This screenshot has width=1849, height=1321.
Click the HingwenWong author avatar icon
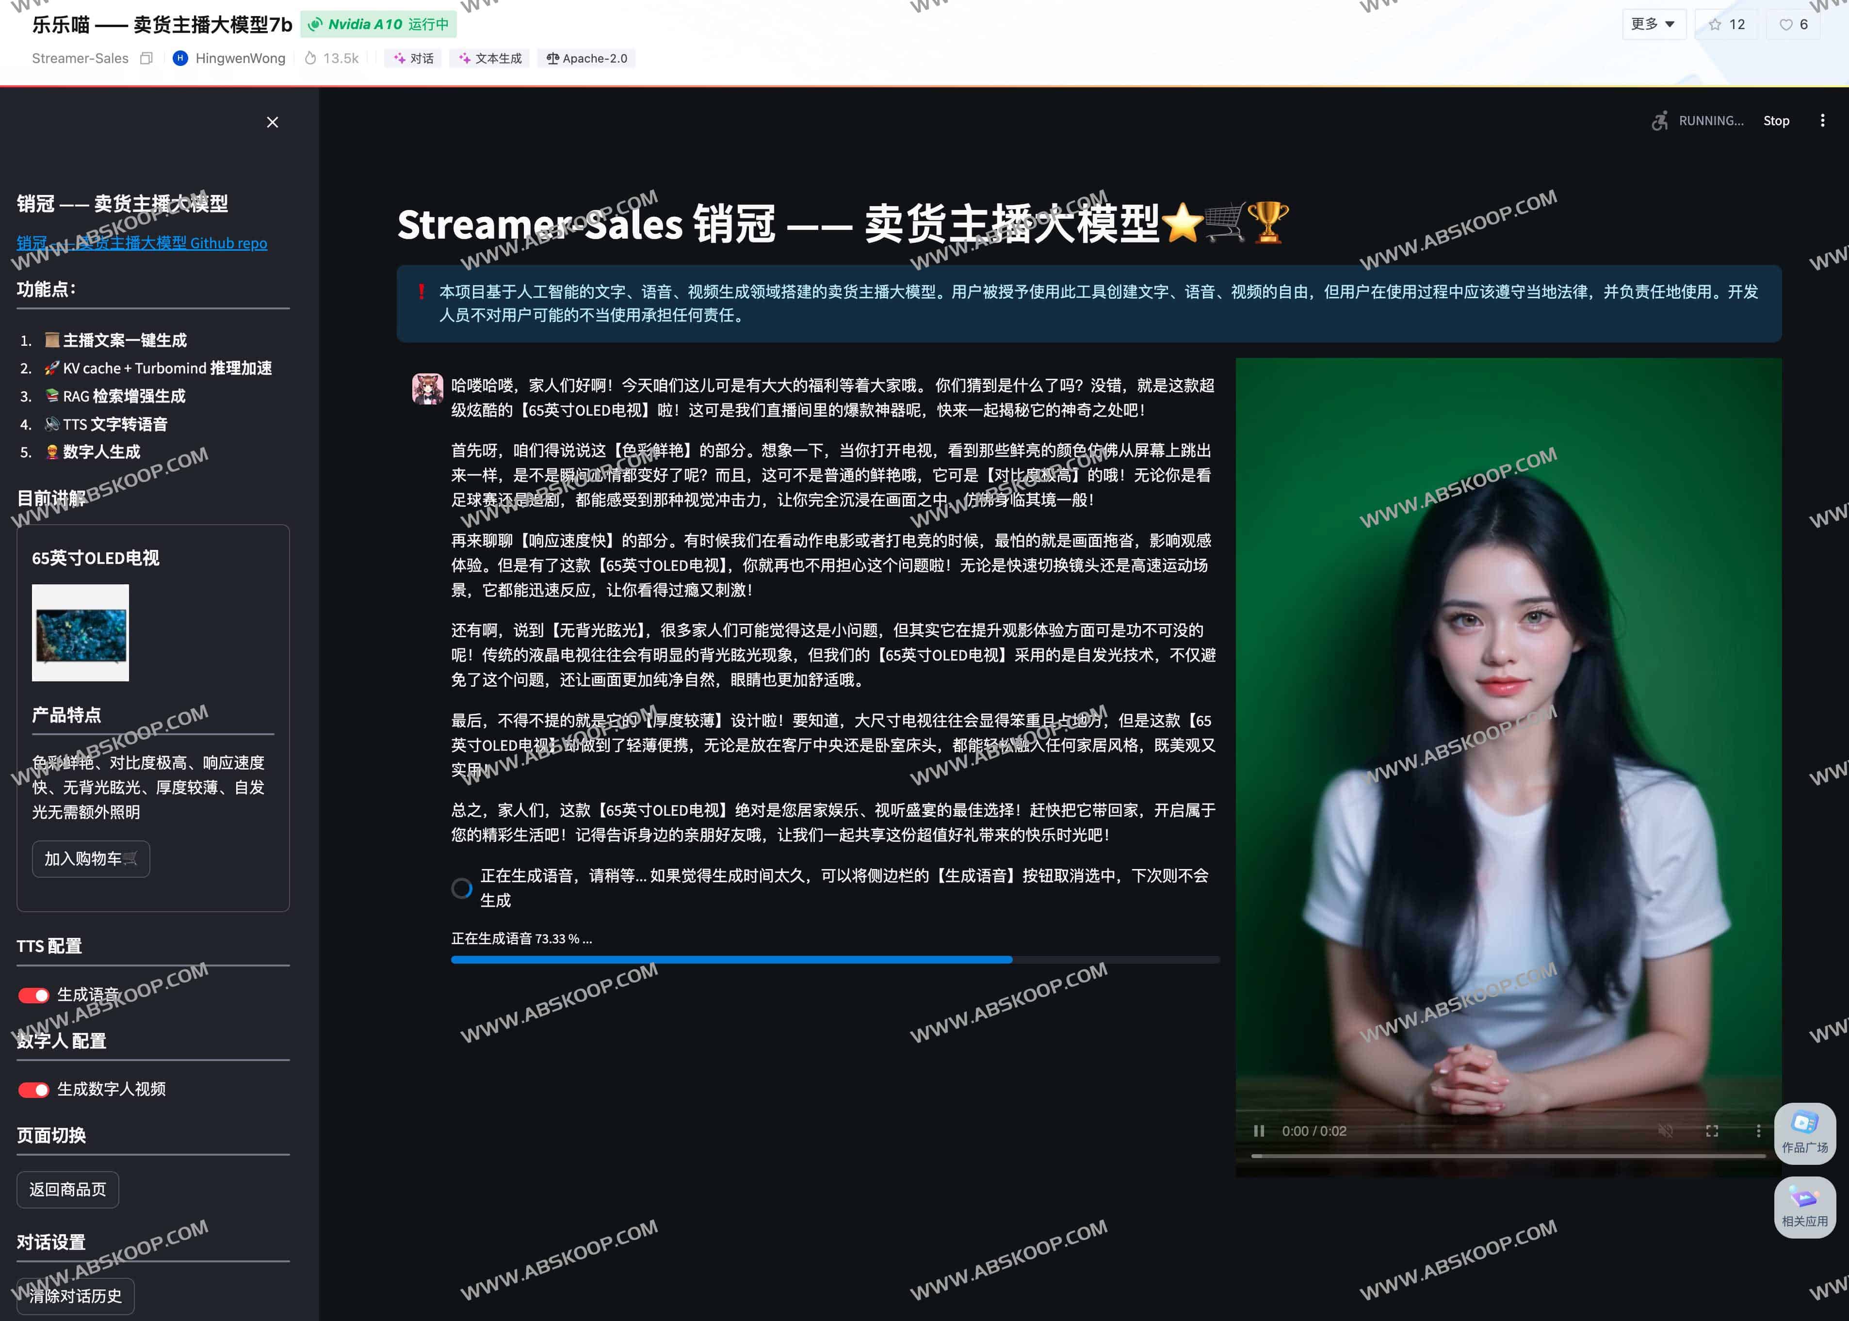coord(180,58)
